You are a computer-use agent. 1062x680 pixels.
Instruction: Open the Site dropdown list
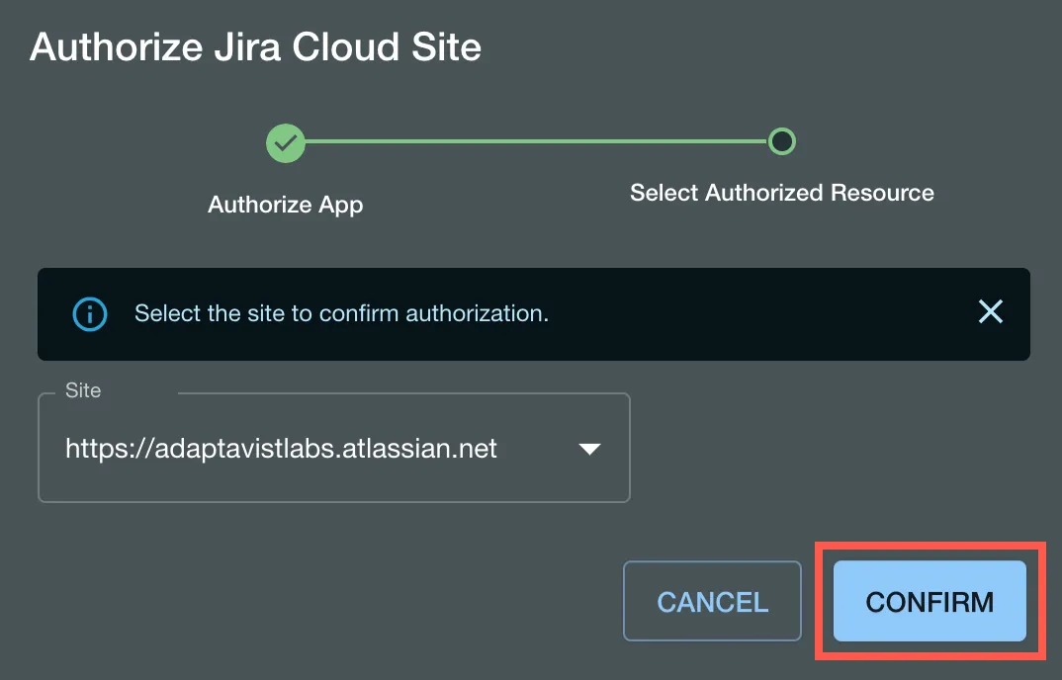click(334, 448)
